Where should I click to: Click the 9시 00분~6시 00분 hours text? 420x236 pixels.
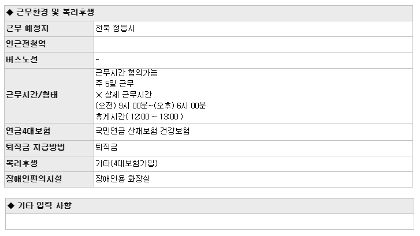point(151,106)
